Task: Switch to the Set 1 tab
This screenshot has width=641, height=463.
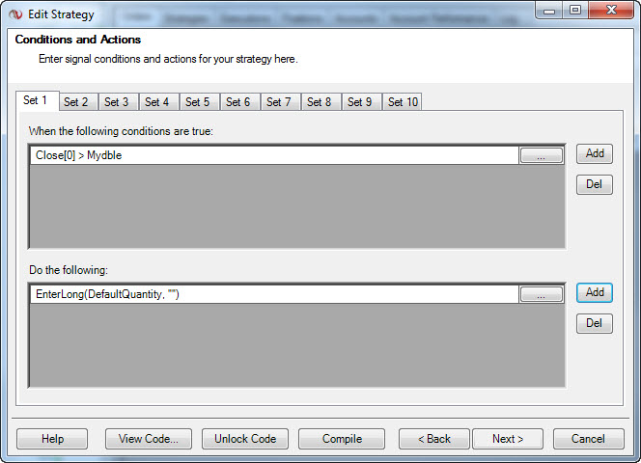Action: tap(38, 100)
